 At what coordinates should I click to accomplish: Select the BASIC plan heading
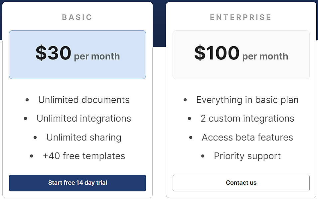(77, 17)
